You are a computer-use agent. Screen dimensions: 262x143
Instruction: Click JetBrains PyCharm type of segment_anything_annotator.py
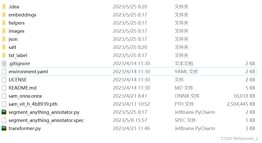(195, 112)
